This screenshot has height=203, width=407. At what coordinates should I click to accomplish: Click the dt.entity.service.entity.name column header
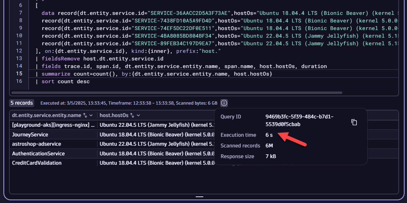pyautogui.click(x=47, y=115)
